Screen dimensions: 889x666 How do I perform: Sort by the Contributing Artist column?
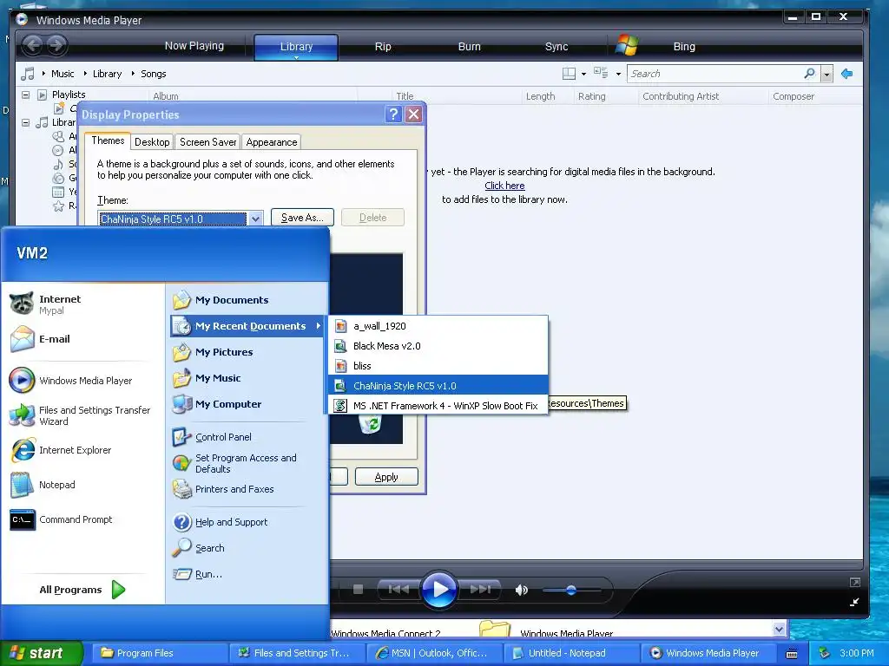[703, 96]
